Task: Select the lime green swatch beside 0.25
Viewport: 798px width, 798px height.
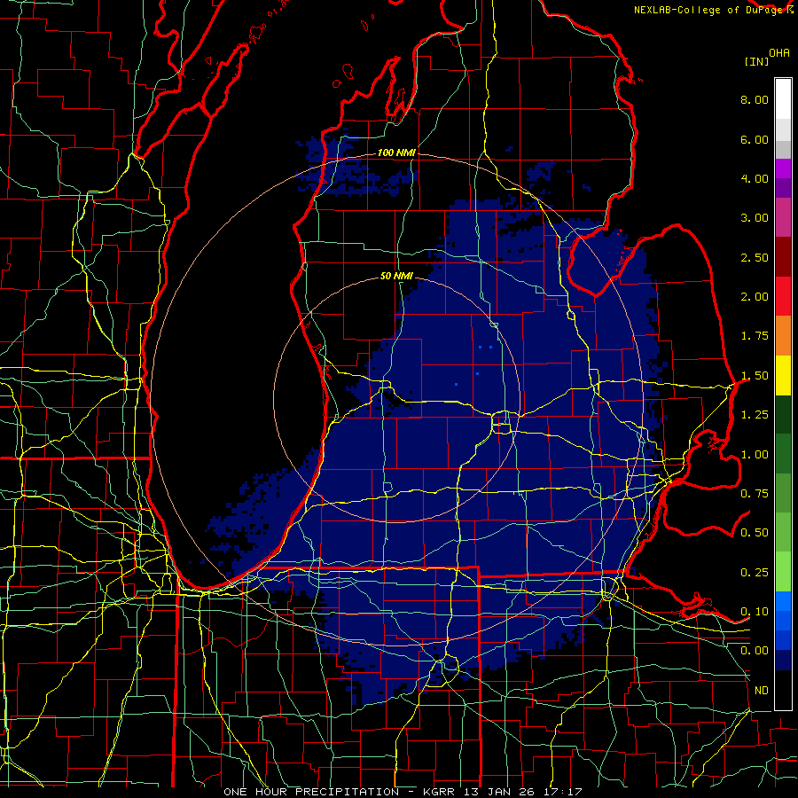Action: 783,572
